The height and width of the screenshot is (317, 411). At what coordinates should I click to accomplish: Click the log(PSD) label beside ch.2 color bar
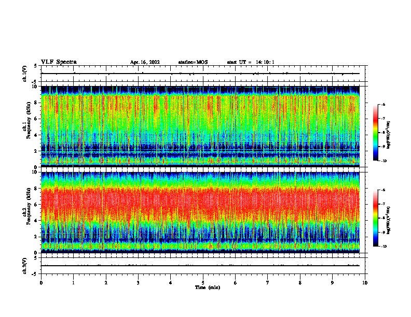[x=389, y=220]
